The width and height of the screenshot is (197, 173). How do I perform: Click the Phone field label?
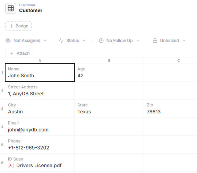pos(14,141)
